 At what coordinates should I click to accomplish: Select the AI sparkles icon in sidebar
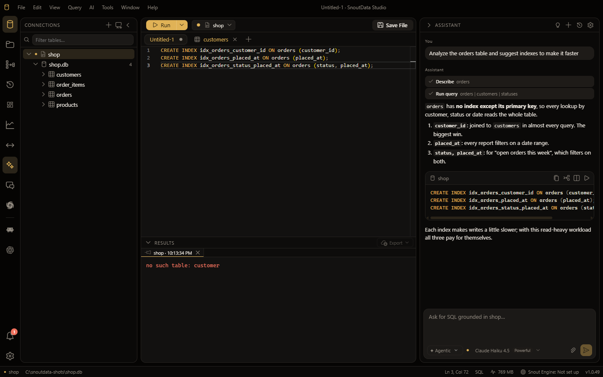[10, 165]
